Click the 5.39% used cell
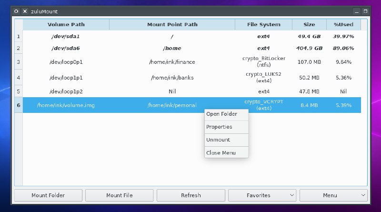 (x=343, y=105)
